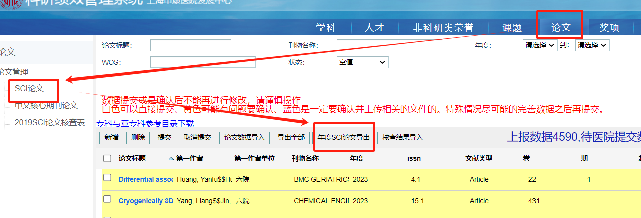Go to the 人才 navigation tab
The image size is (641, 218).
click(374, 28)
